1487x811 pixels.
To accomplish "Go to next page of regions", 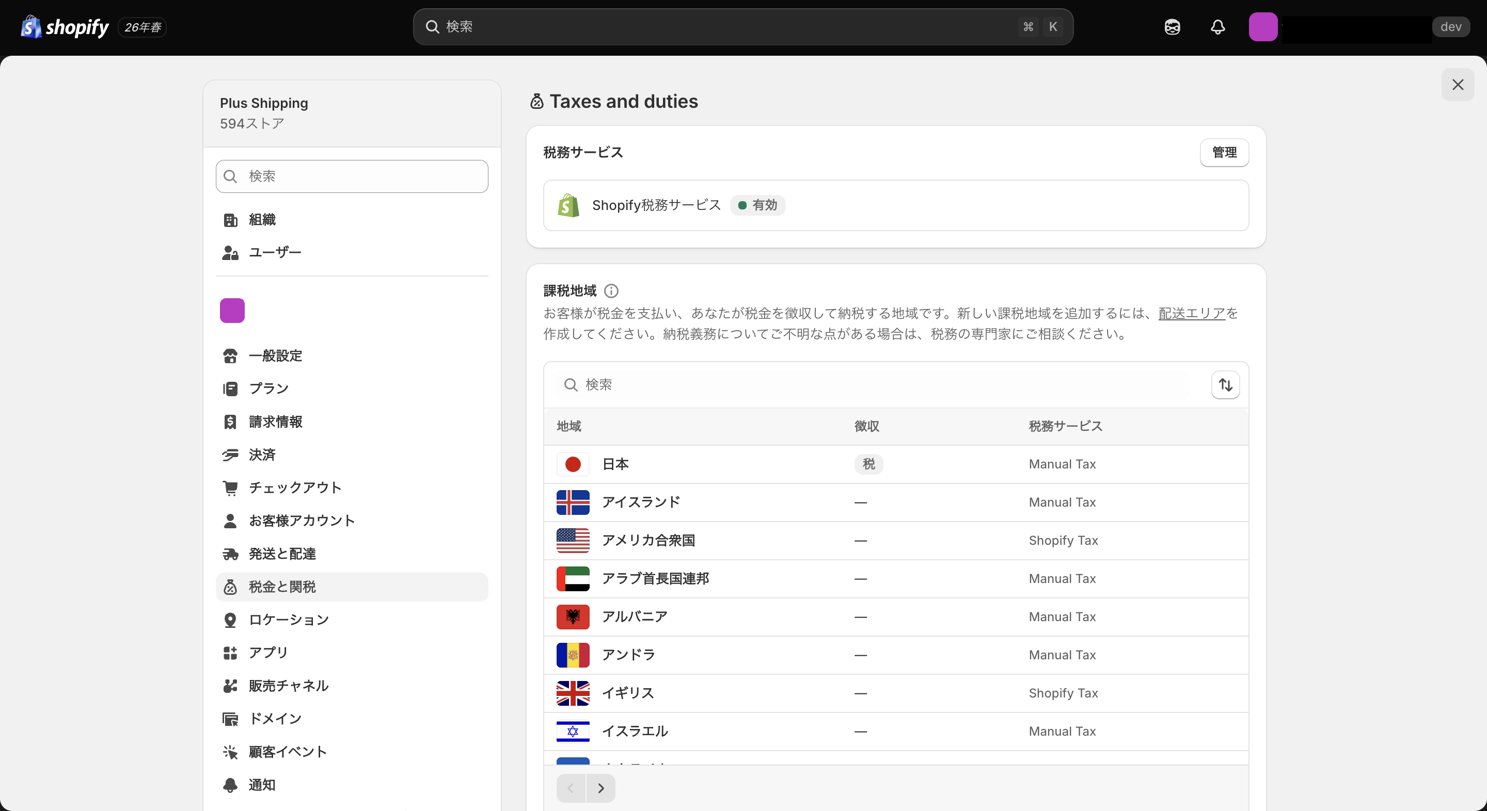I will tap(601, 788).
